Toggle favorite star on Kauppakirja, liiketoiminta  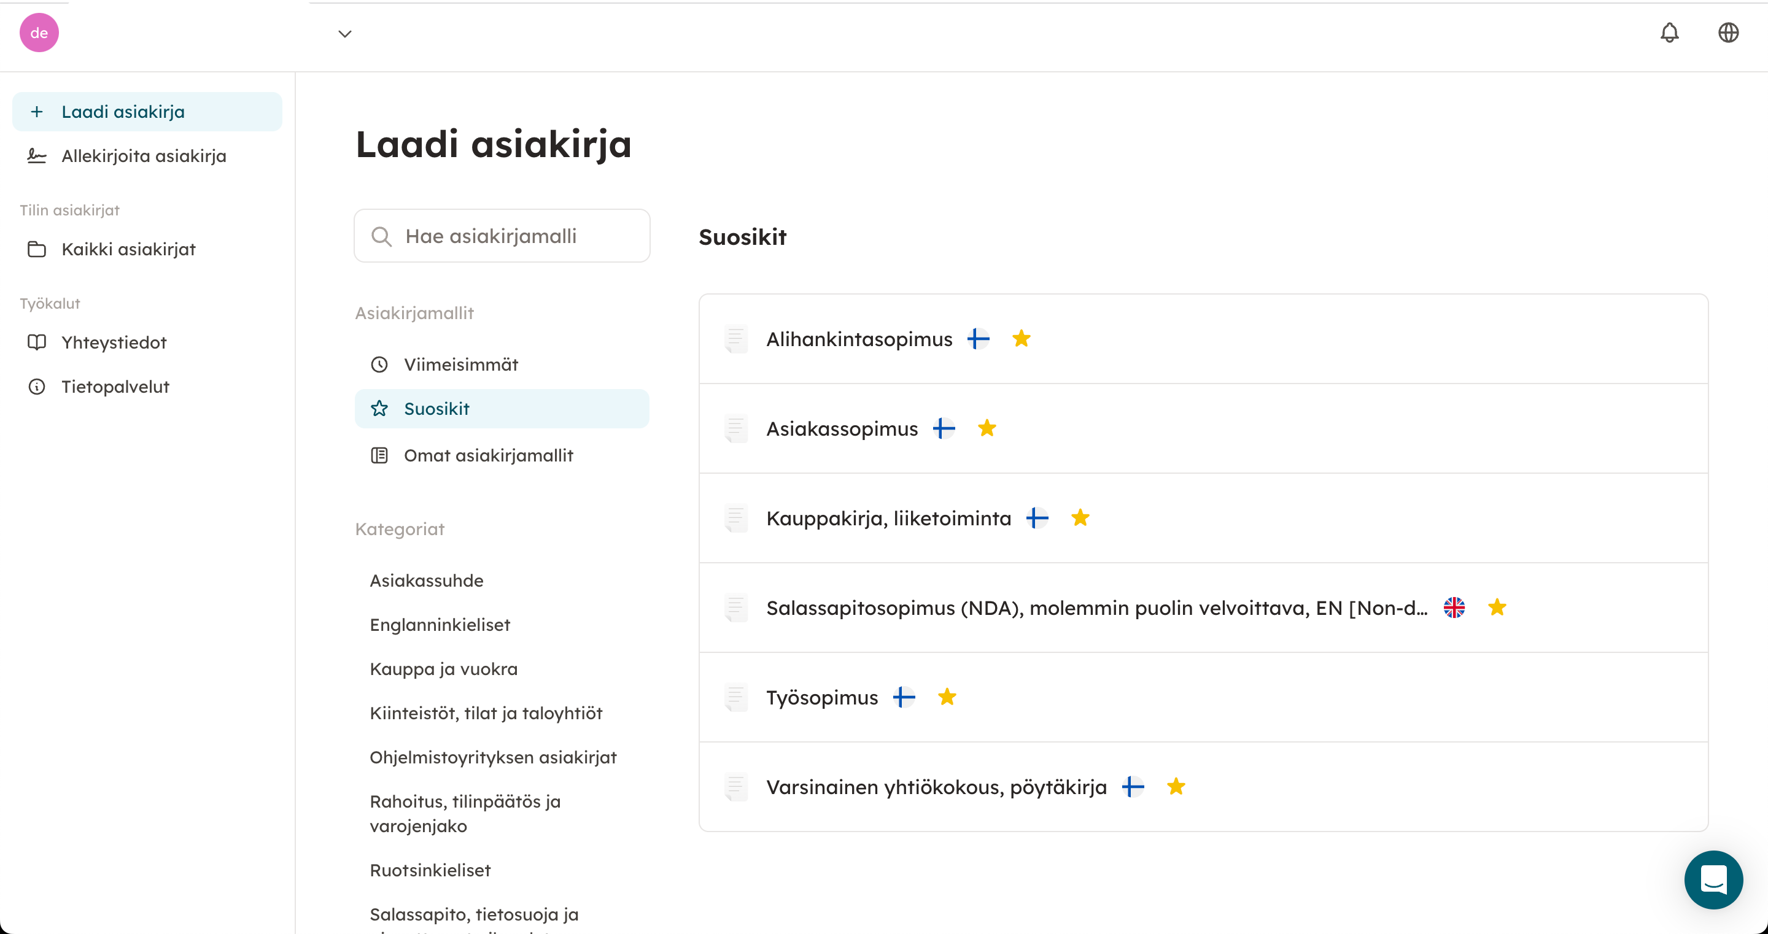[1080, 518]
